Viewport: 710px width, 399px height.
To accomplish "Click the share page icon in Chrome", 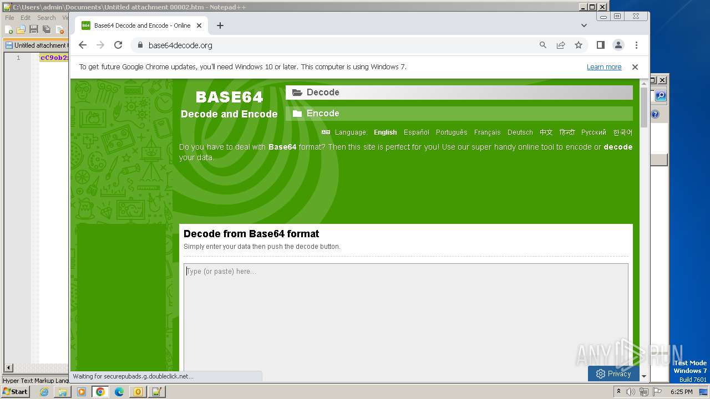I will coord(561,45).
